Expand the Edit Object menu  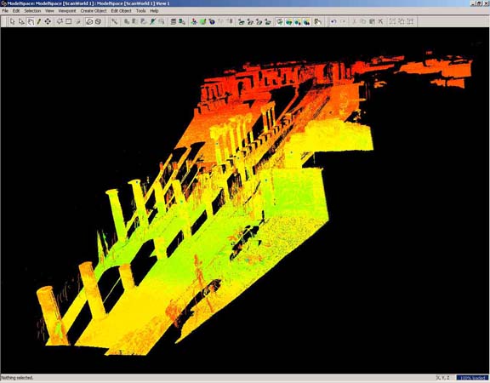122,10
